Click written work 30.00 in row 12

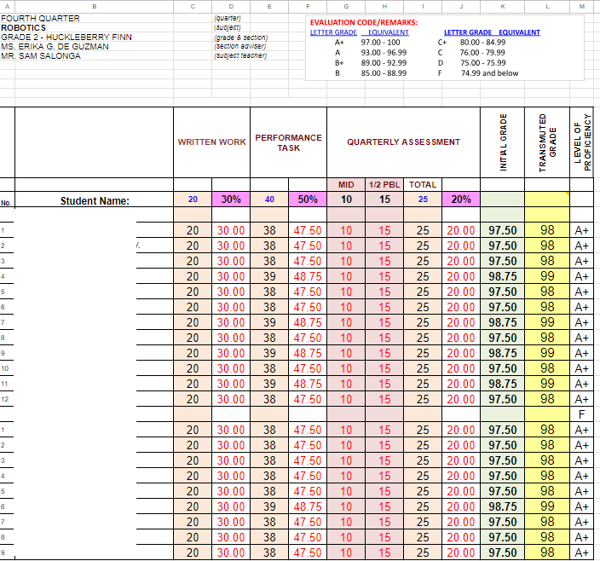point(231,399)
